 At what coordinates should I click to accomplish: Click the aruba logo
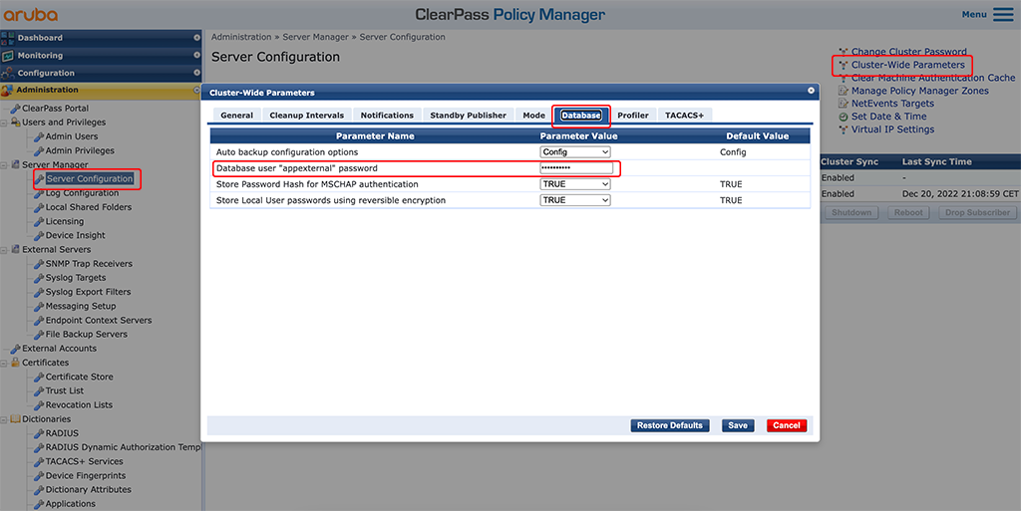click(x=30, y=14)
